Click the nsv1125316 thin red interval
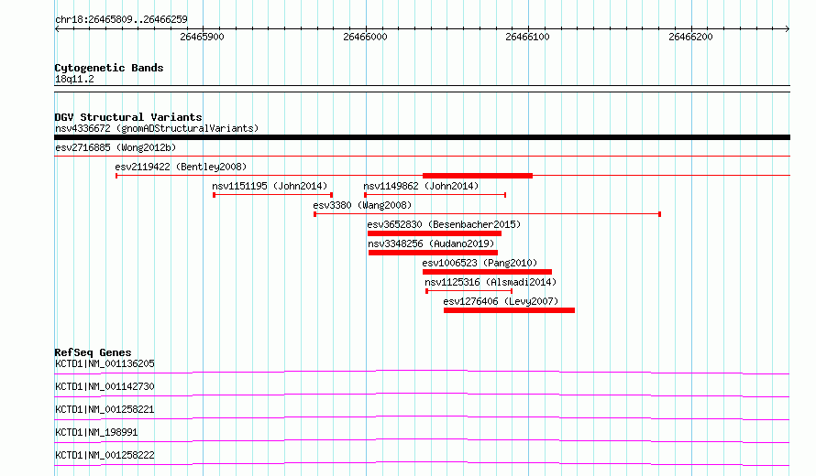Viewport: 816px width, 476px height. click(469, 291)
